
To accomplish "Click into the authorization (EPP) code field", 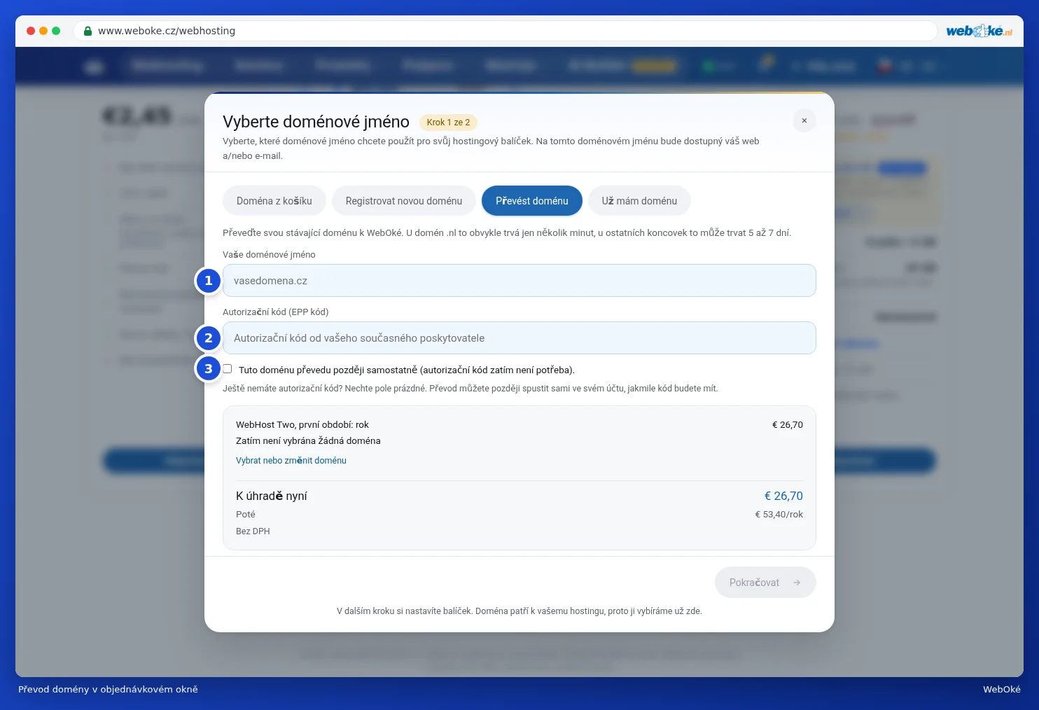I will coord(519,337).
